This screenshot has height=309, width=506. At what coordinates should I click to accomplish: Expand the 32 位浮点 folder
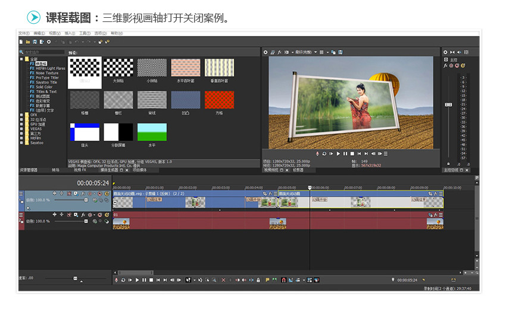coord(21,119)
